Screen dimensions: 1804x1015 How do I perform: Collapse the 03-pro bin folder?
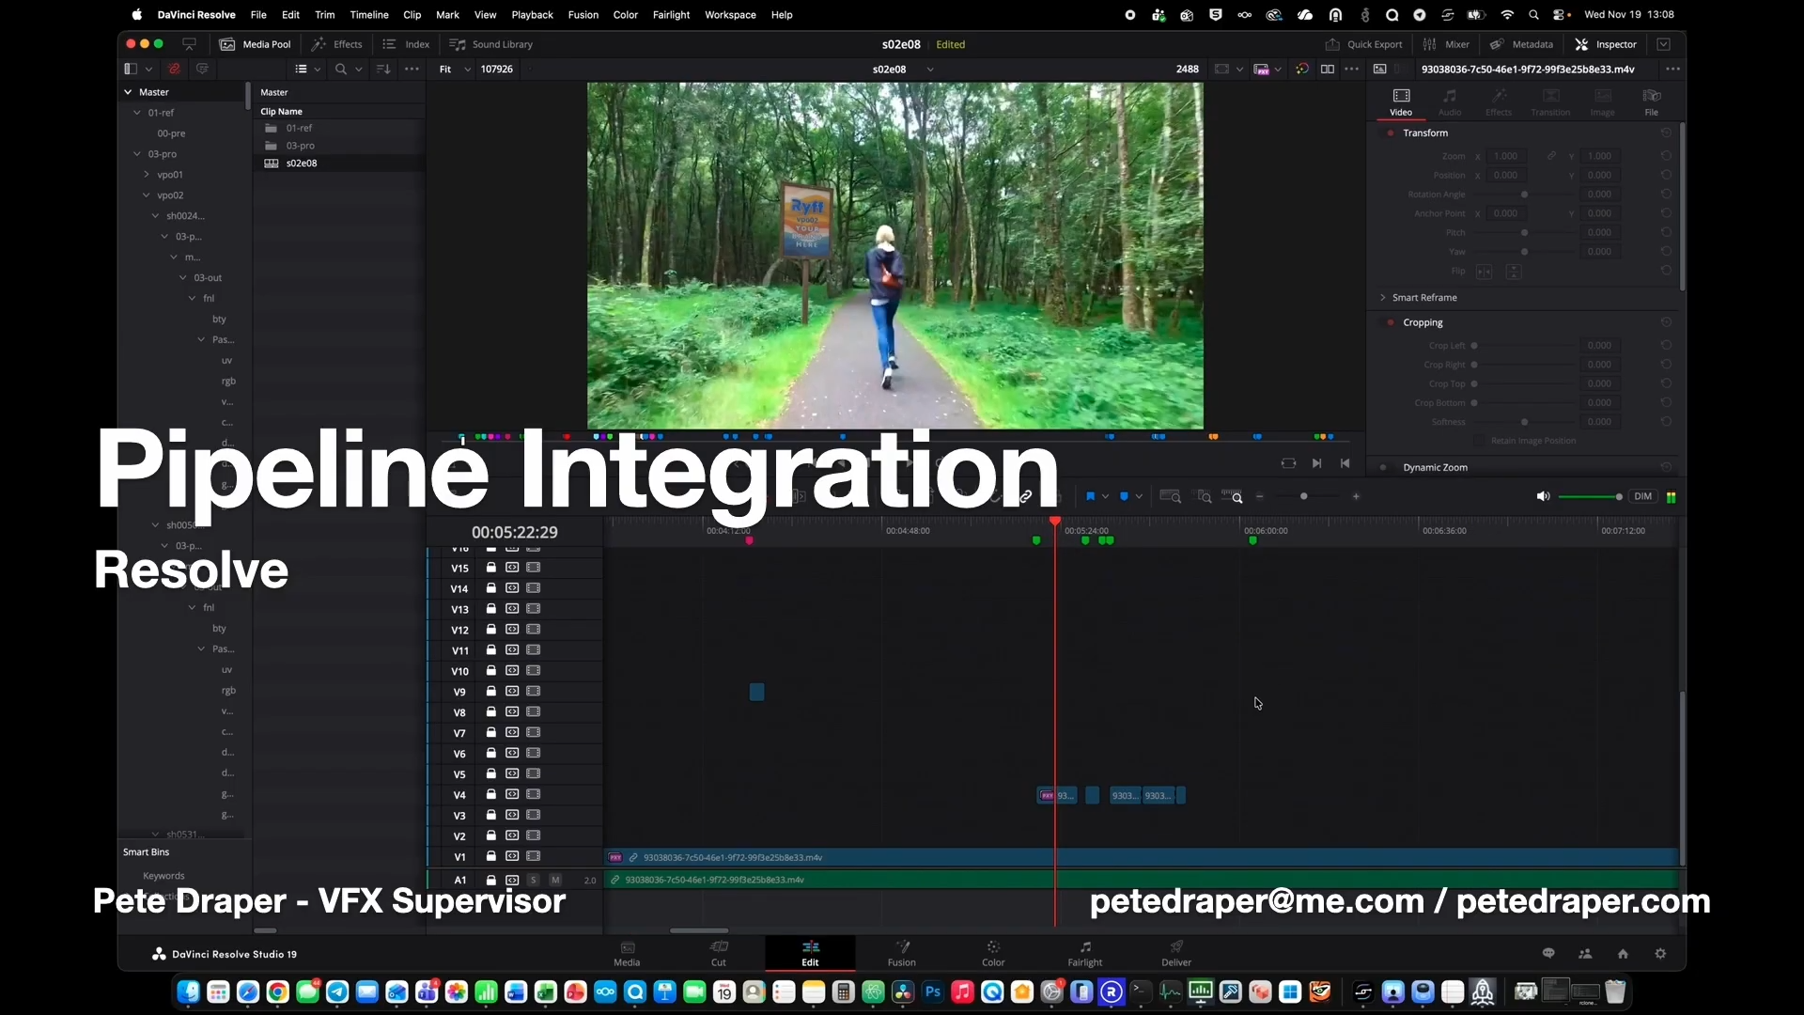tap(137, 154)
